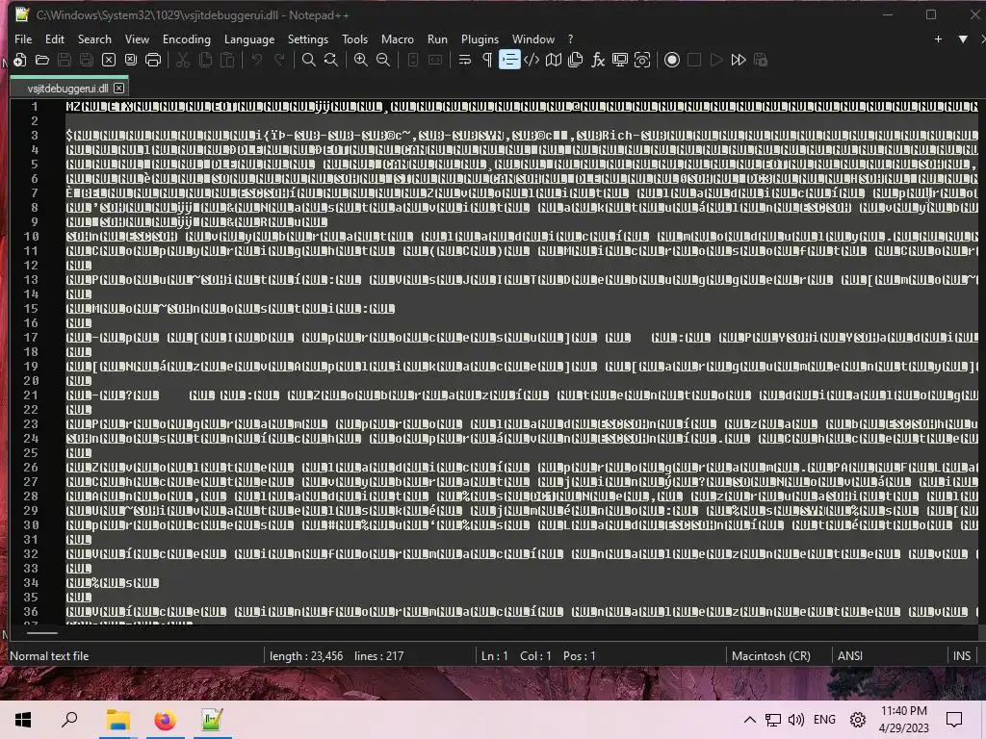The width and height of the screenshot is (986, 739).
Task: Click the Close All toolbar icon
Action: click(131, 60)
